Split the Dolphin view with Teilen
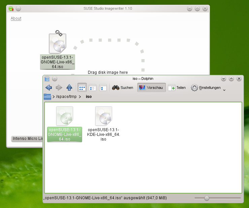249x208 pixels. click(x=177, y=88)
